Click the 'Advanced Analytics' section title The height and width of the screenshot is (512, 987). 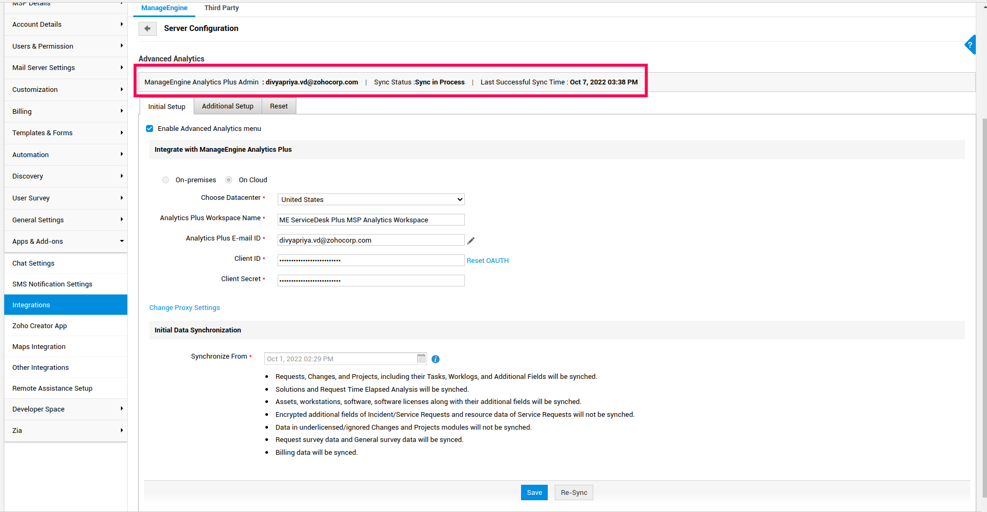click(x=171, y=59)
